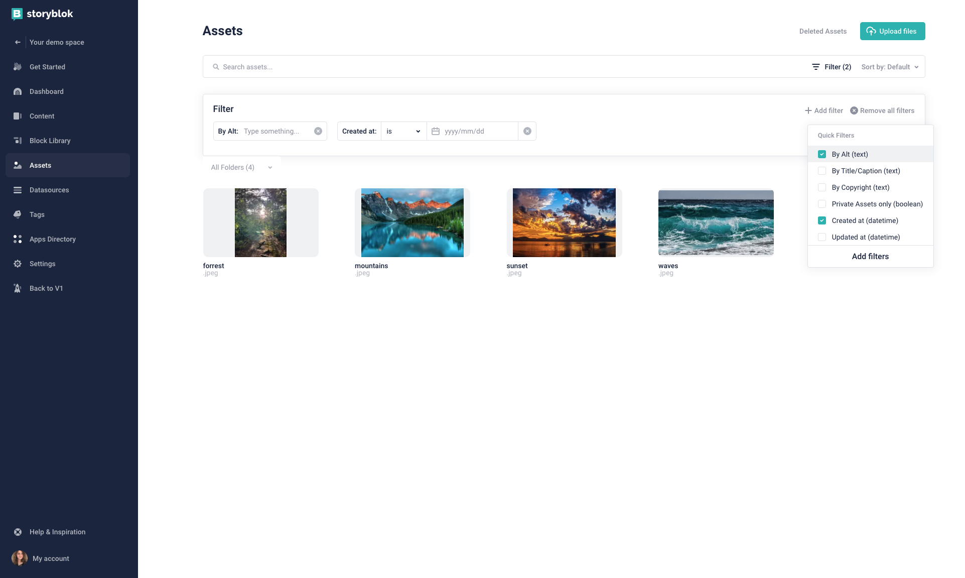Click Add filter in the Filter panel

[x=824, y=110]
